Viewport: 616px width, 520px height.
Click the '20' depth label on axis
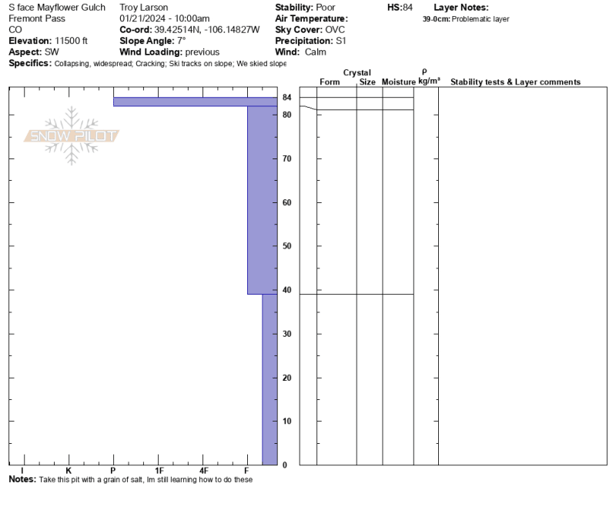tap(286, 378)
